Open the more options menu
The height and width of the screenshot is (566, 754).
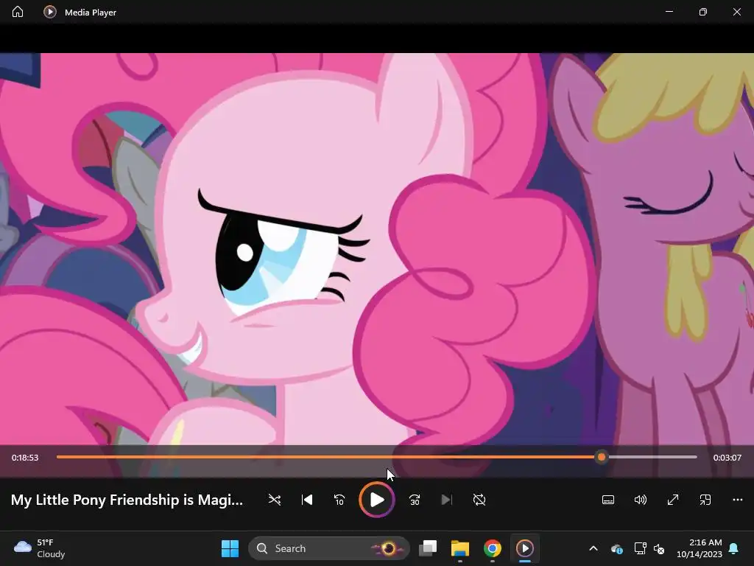tap(738, 500)
